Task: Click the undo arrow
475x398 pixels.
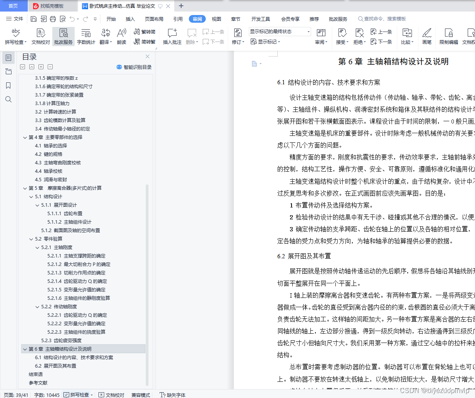Action: 72,19
